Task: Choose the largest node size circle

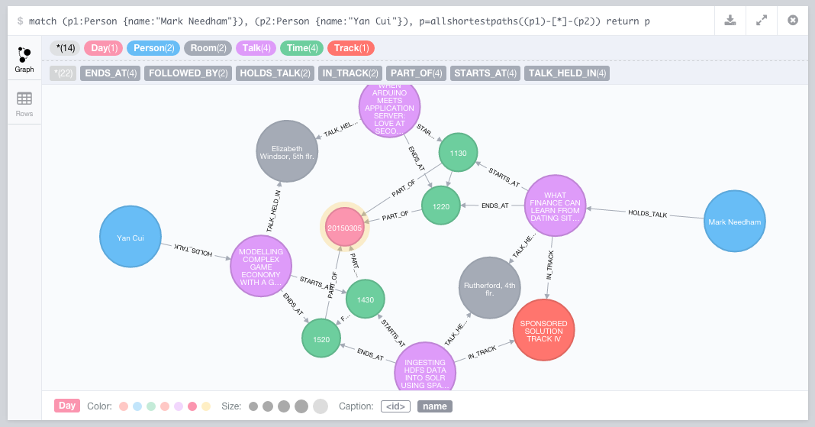Action: click(321, 406)
